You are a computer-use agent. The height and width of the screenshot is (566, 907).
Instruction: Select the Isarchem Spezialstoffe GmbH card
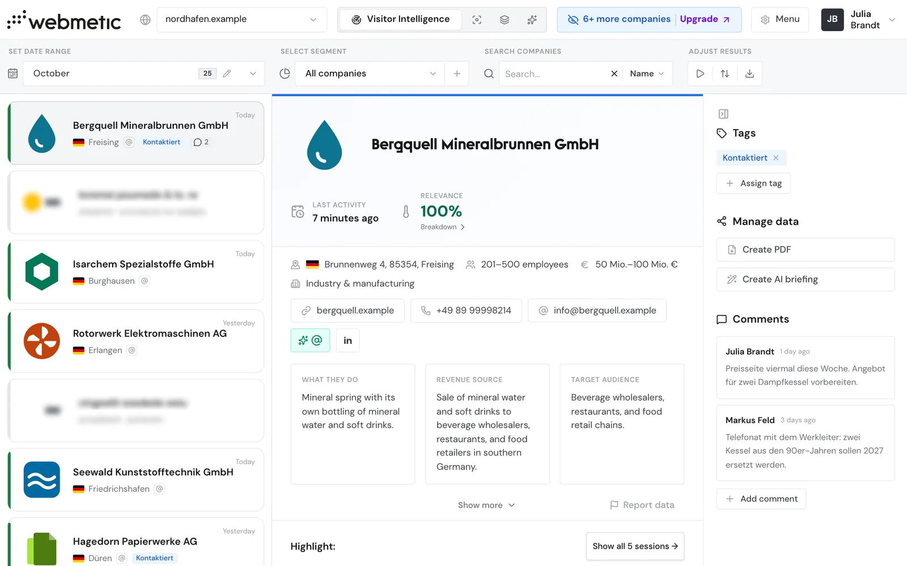[x=136, y=272]
